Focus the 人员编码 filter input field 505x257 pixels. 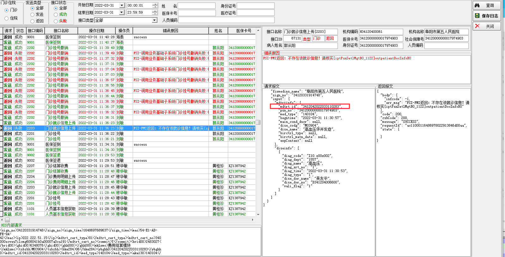pos(226,20)
